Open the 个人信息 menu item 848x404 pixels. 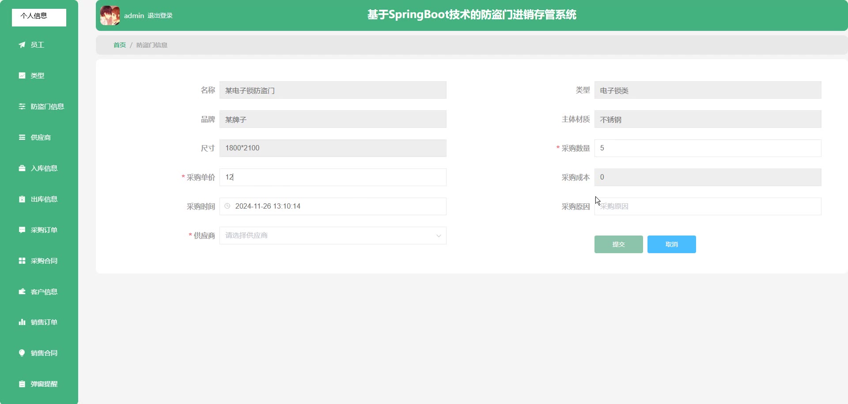(x=39, y=17)
